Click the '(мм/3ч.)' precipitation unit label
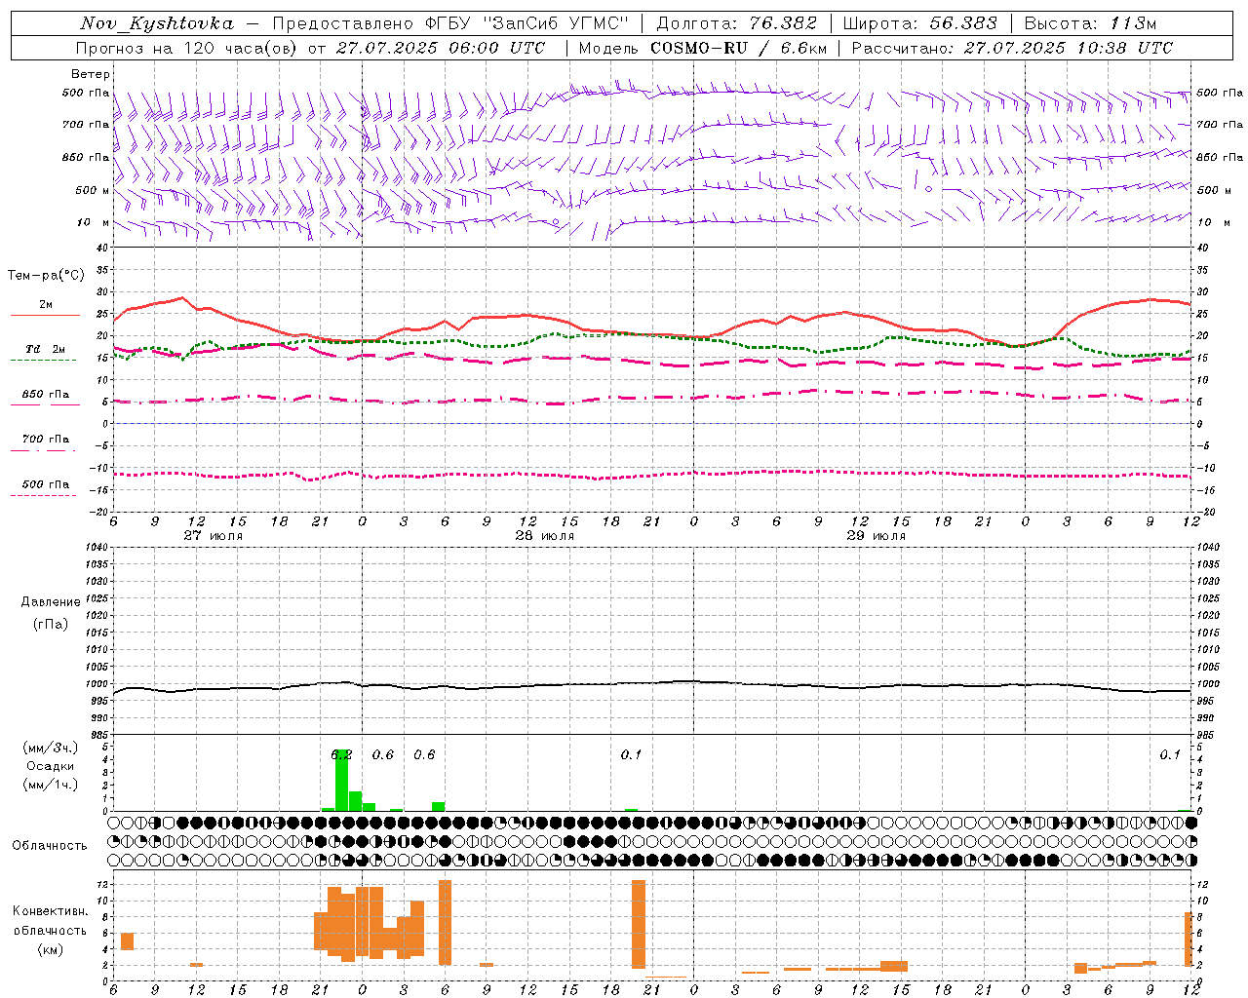This screenshot has height=998, width=1248. [x=51, y=748]
